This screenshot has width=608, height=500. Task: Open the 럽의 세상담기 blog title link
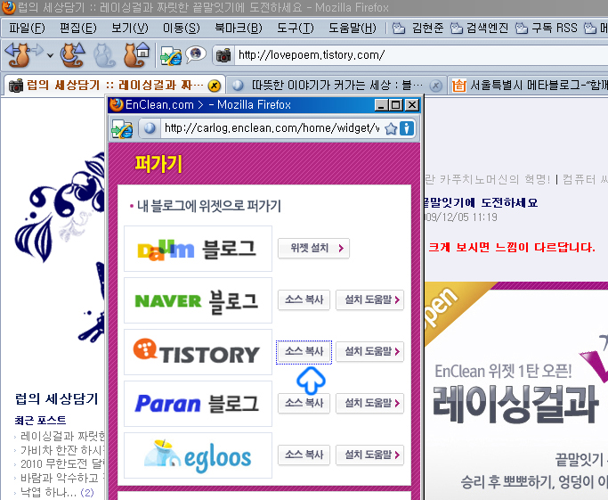coord(57,398)
